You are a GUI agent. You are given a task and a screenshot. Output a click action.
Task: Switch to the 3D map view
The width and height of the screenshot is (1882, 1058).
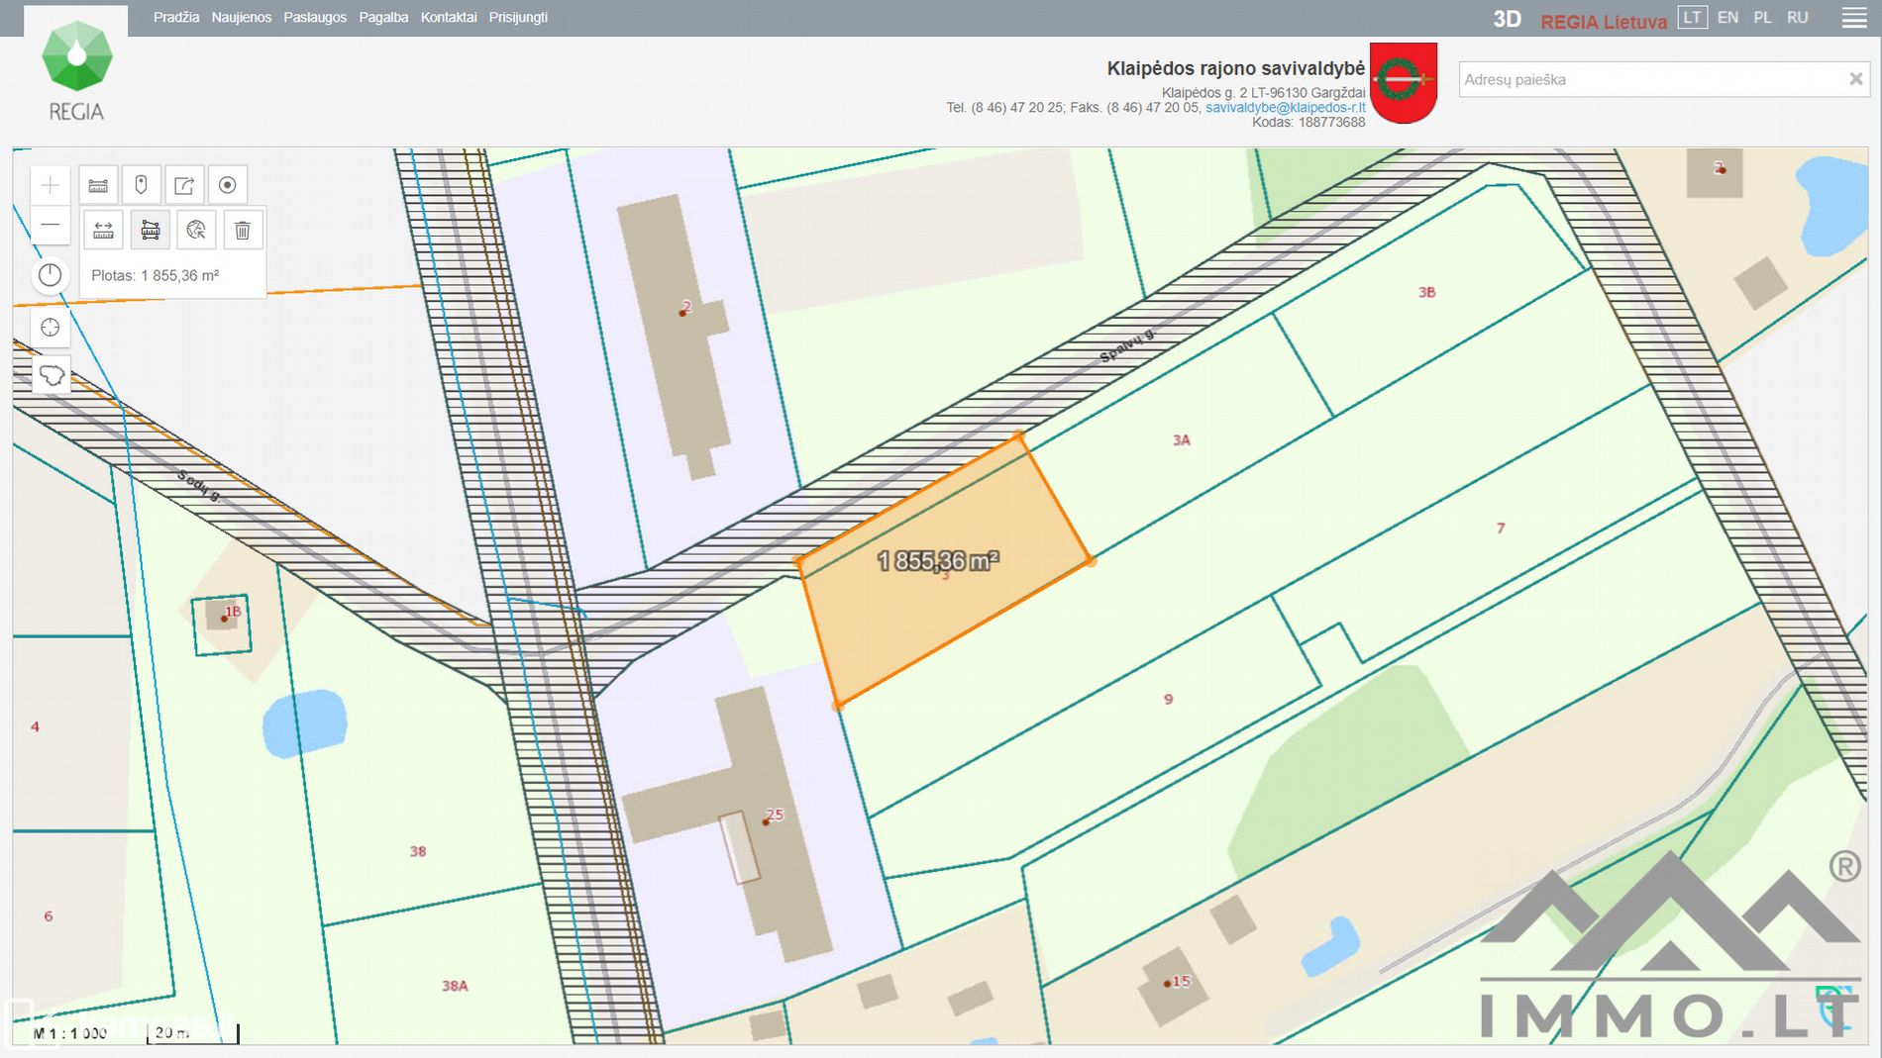click(1507, 20)
